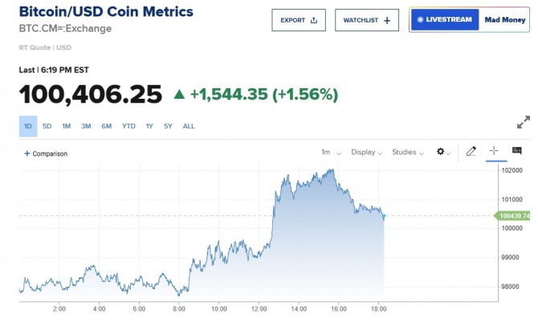Click the EXPORT button
538x326 pixels.
297,20
